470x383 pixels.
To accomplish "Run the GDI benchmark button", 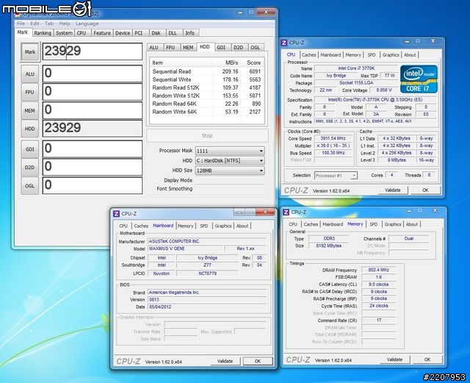I will coord(29,149).
